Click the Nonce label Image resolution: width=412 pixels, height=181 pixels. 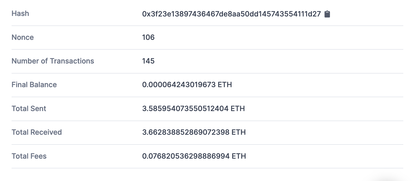[23, 38]
